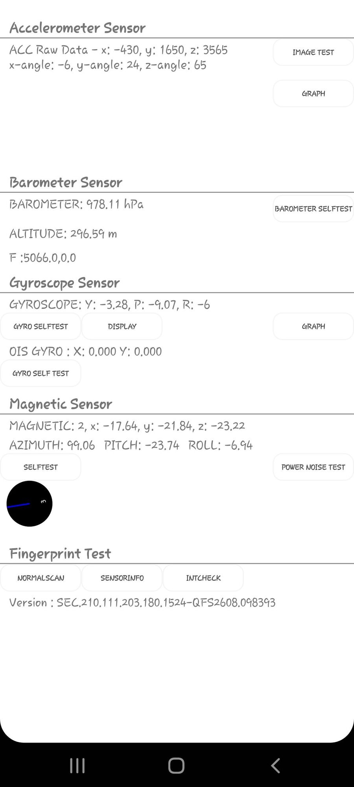Tap the BAROMETER pressure value
This screenshot has width=354, height=787.
pos(76,204)
